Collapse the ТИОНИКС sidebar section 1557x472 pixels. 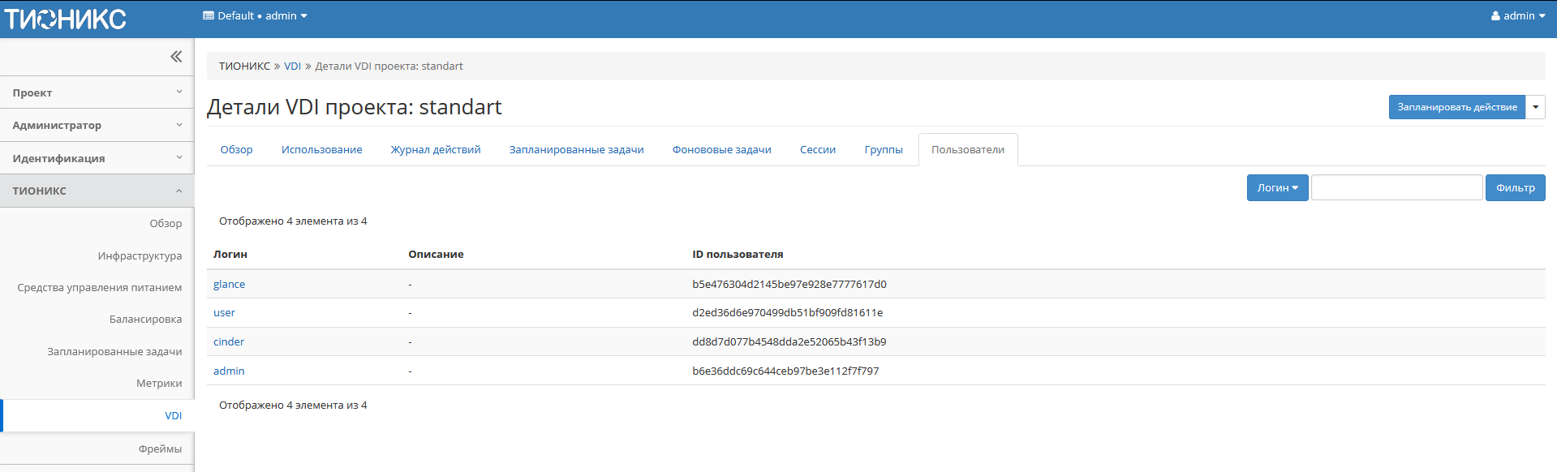pyautogui.click(x=97, y=191)
